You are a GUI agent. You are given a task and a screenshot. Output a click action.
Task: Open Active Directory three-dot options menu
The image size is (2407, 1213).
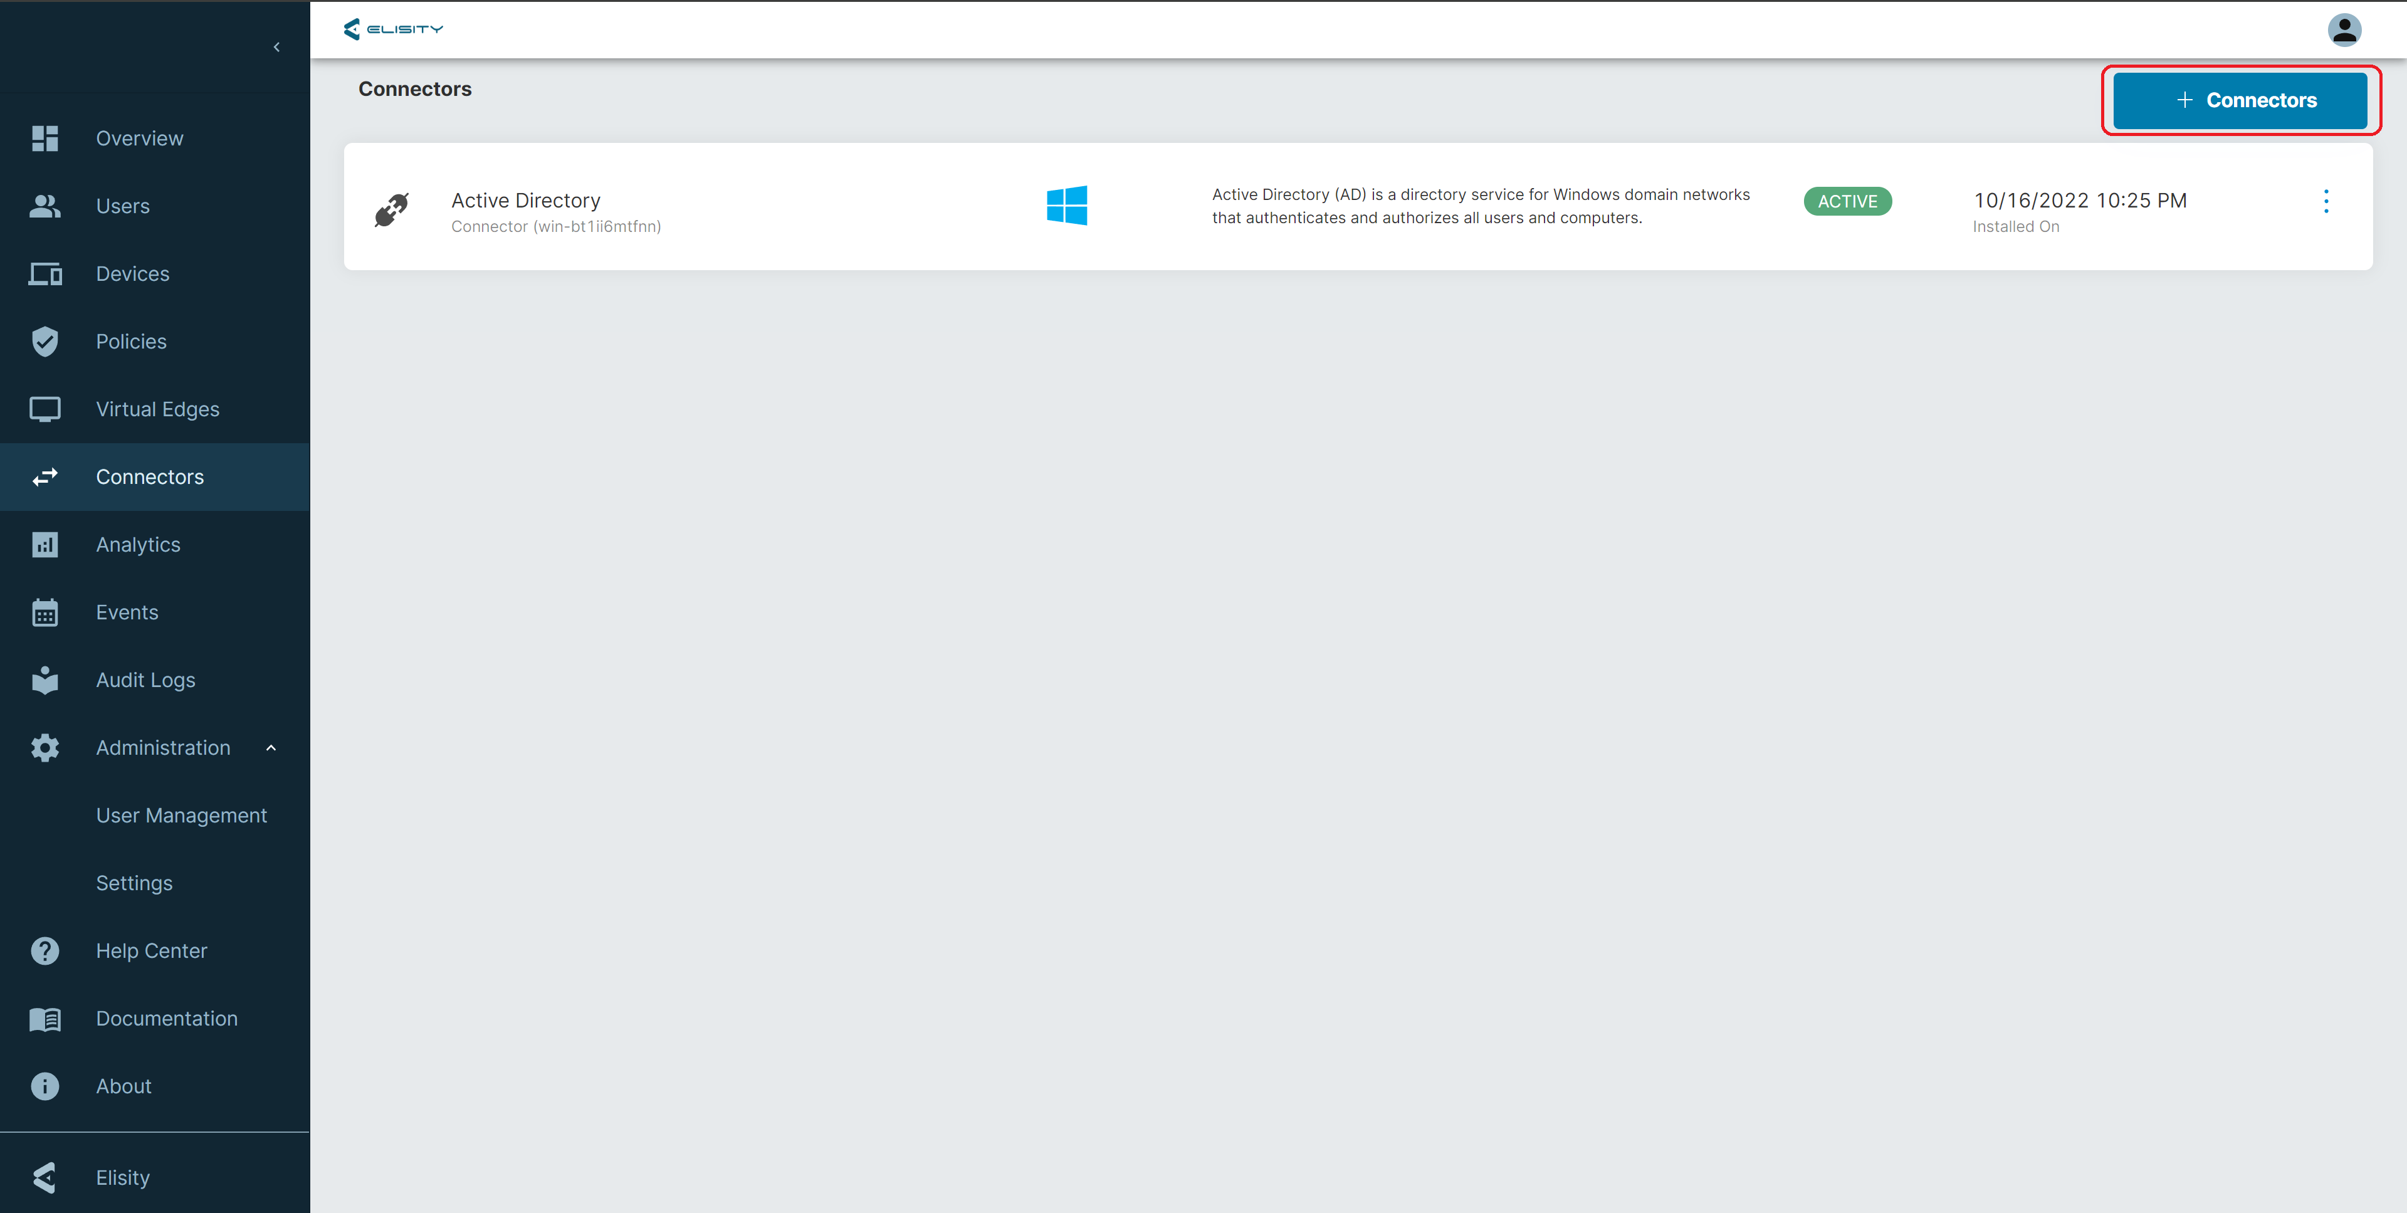2326,201
